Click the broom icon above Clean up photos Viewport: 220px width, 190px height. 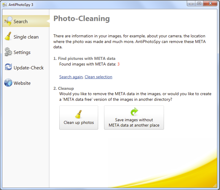tap(79, 114)
